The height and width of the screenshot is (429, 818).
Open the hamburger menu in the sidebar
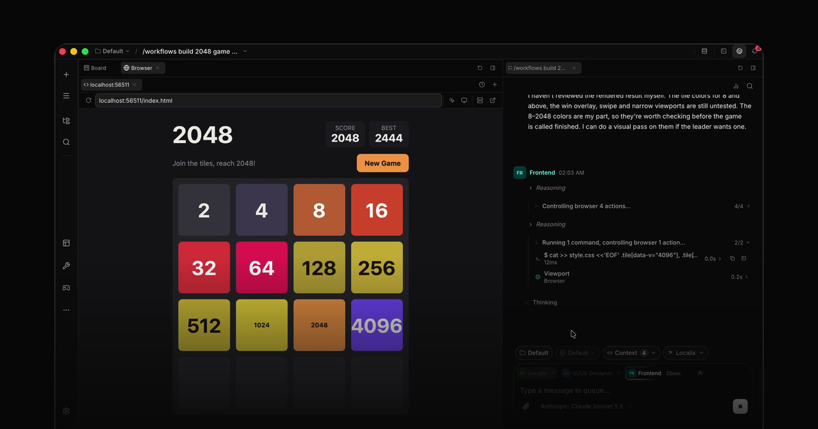point(66,96)
